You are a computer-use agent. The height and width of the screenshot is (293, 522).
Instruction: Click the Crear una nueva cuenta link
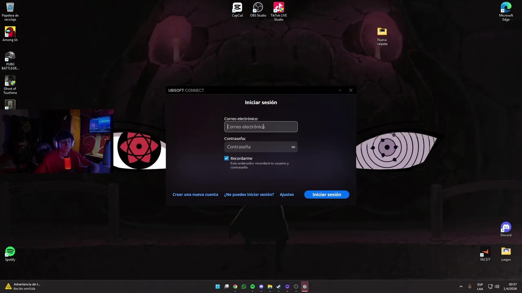[195, 195]
